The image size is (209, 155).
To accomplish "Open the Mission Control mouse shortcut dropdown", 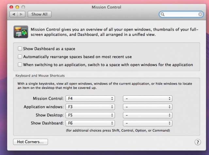I will 148,99.
